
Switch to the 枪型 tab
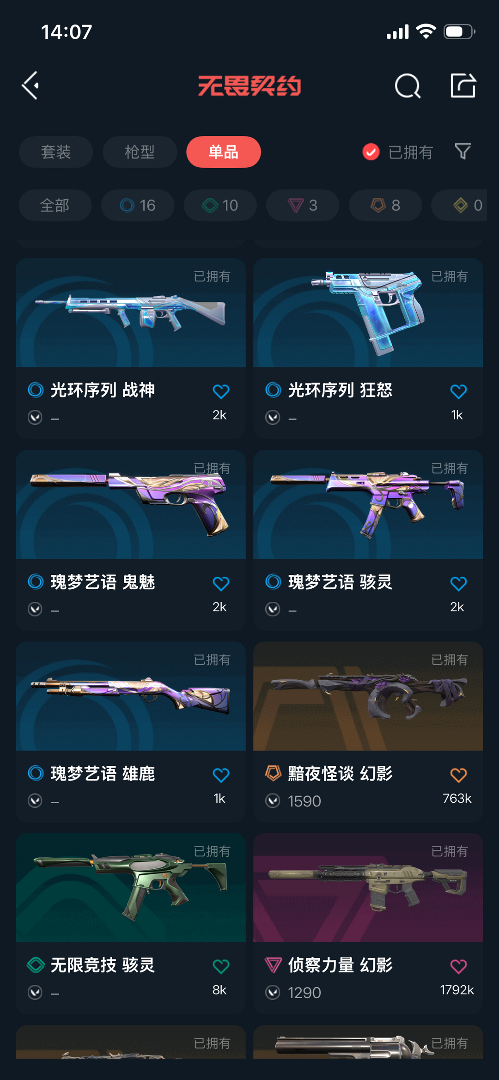tap(140, 152)
